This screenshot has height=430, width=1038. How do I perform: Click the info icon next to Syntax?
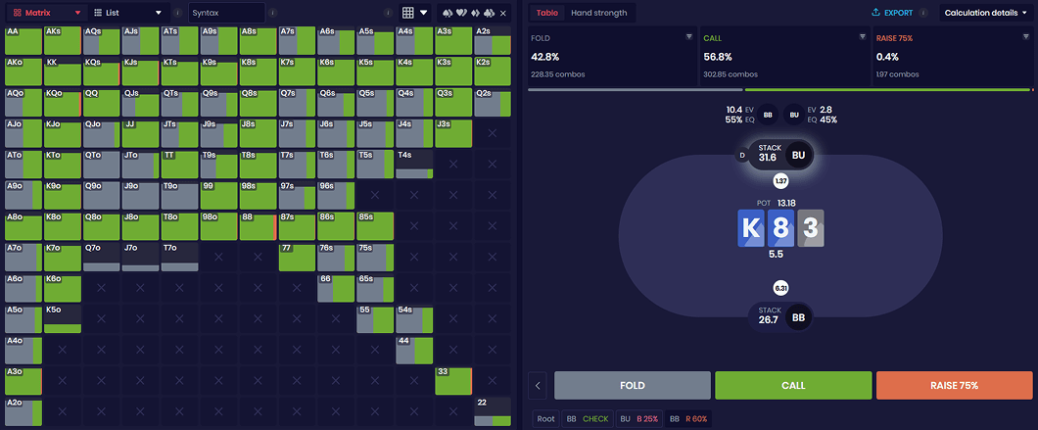[271, 13]
